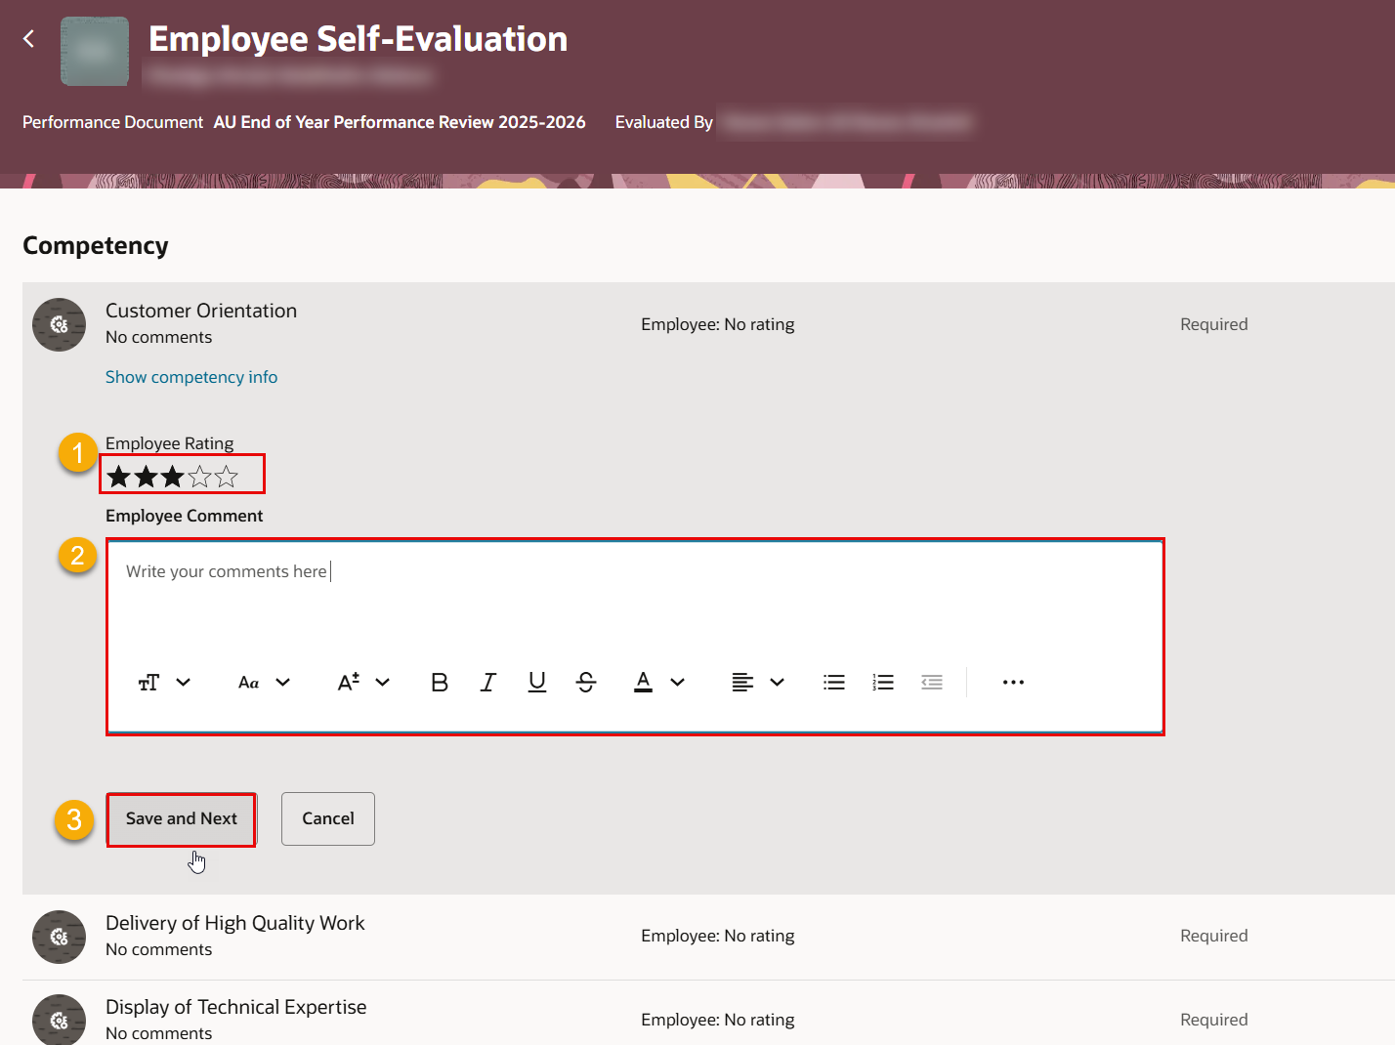Viewport: 1395px width, 1045px height.
Task: Click the decrease indent icon
Action: click(932, 683)
